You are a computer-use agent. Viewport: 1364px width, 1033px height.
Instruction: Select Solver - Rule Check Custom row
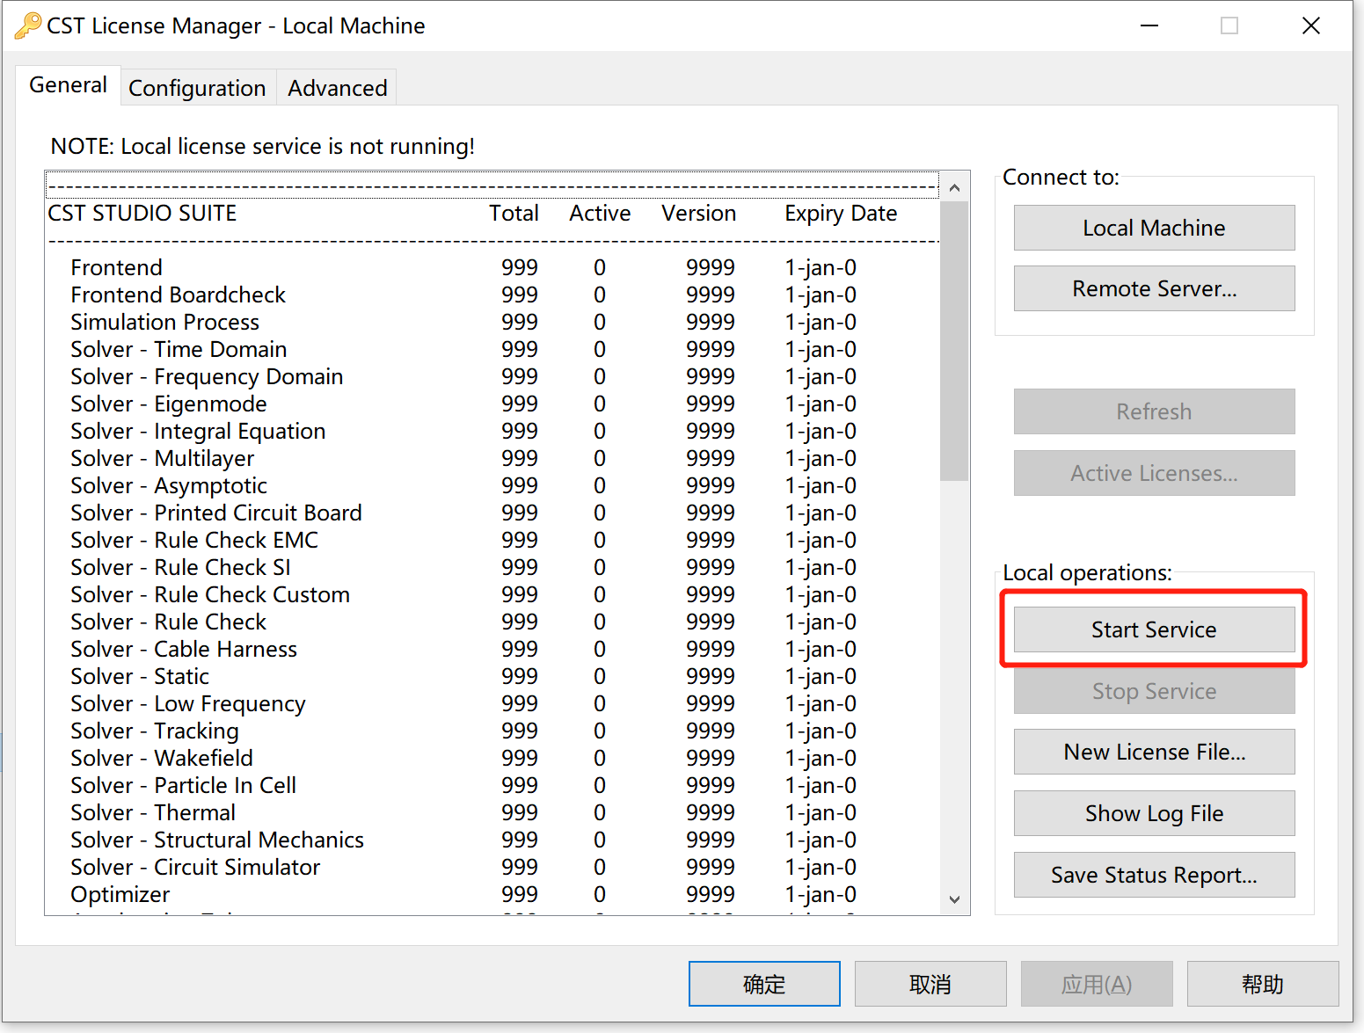(492, 594)
